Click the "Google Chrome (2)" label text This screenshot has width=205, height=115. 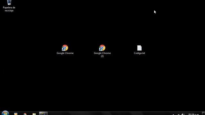coord(102,55)
